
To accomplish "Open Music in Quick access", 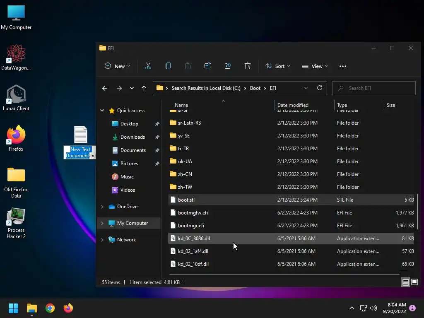I will [x=127, y=176].
